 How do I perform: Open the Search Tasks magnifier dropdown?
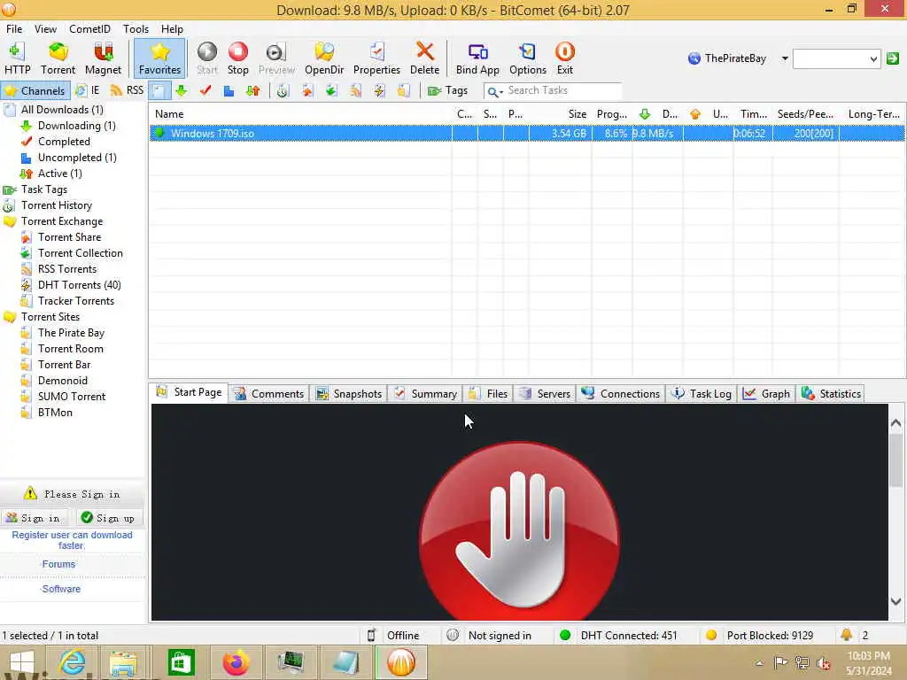[493, 91]
